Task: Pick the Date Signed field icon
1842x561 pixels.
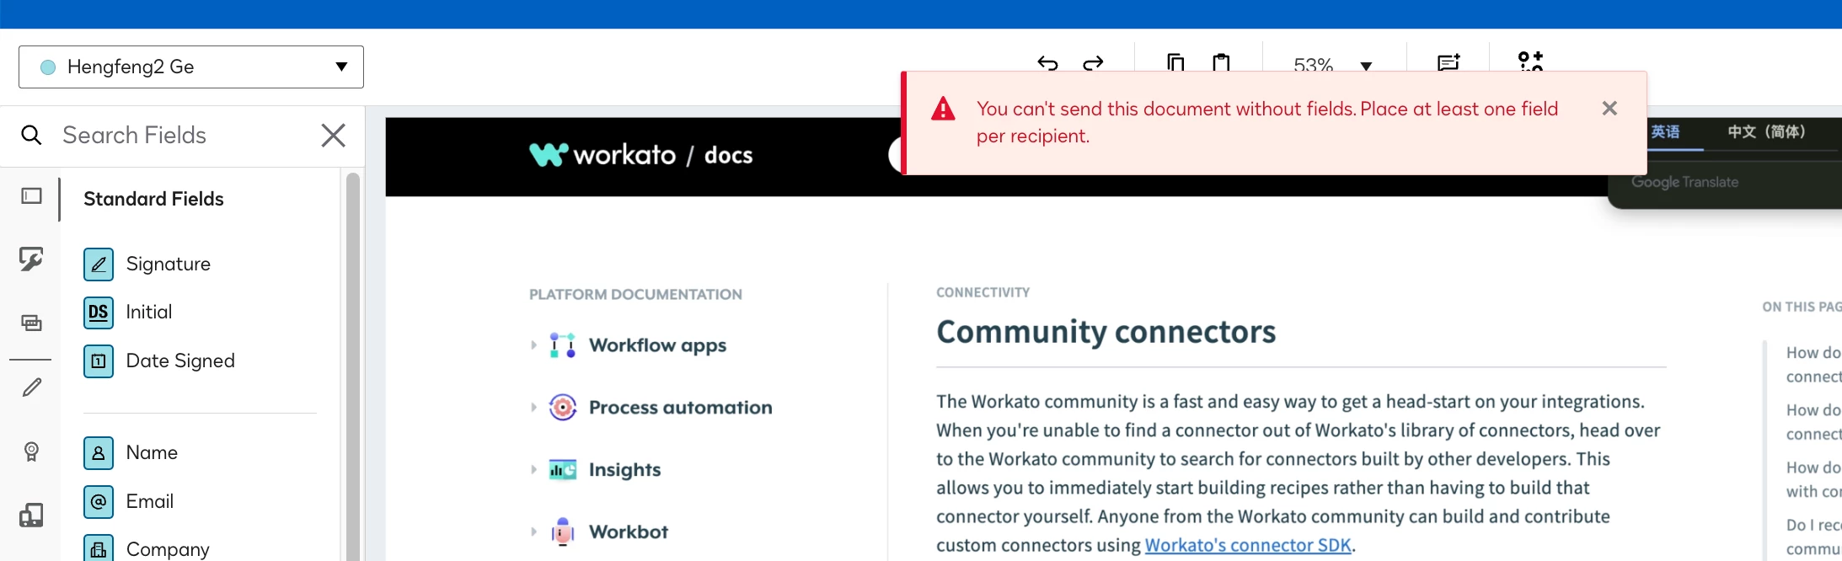Action: click(x=99, y=361)
